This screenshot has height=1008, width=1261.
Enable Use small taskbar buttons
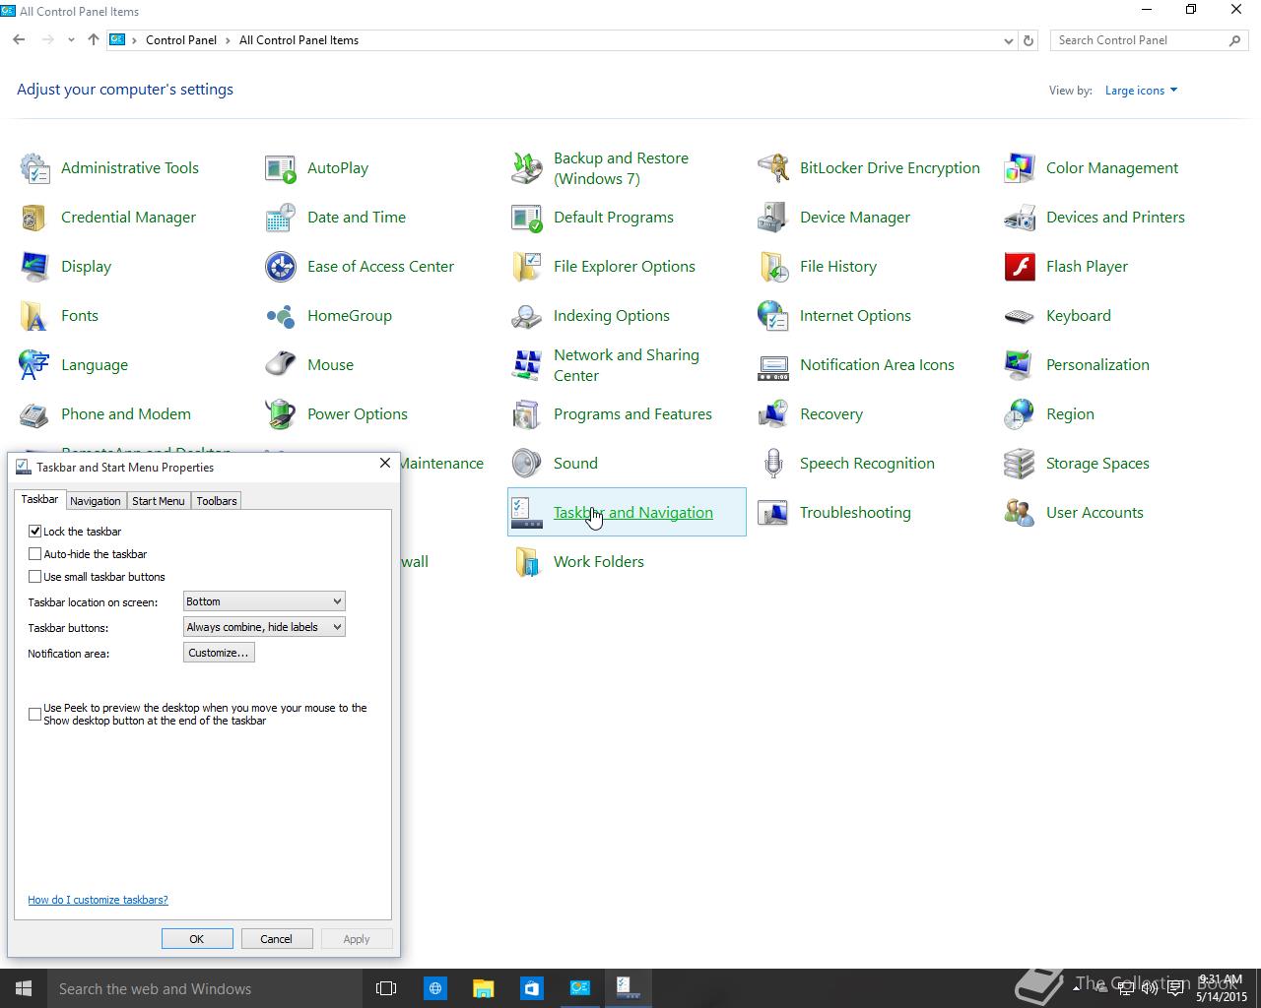click(35, 577)
